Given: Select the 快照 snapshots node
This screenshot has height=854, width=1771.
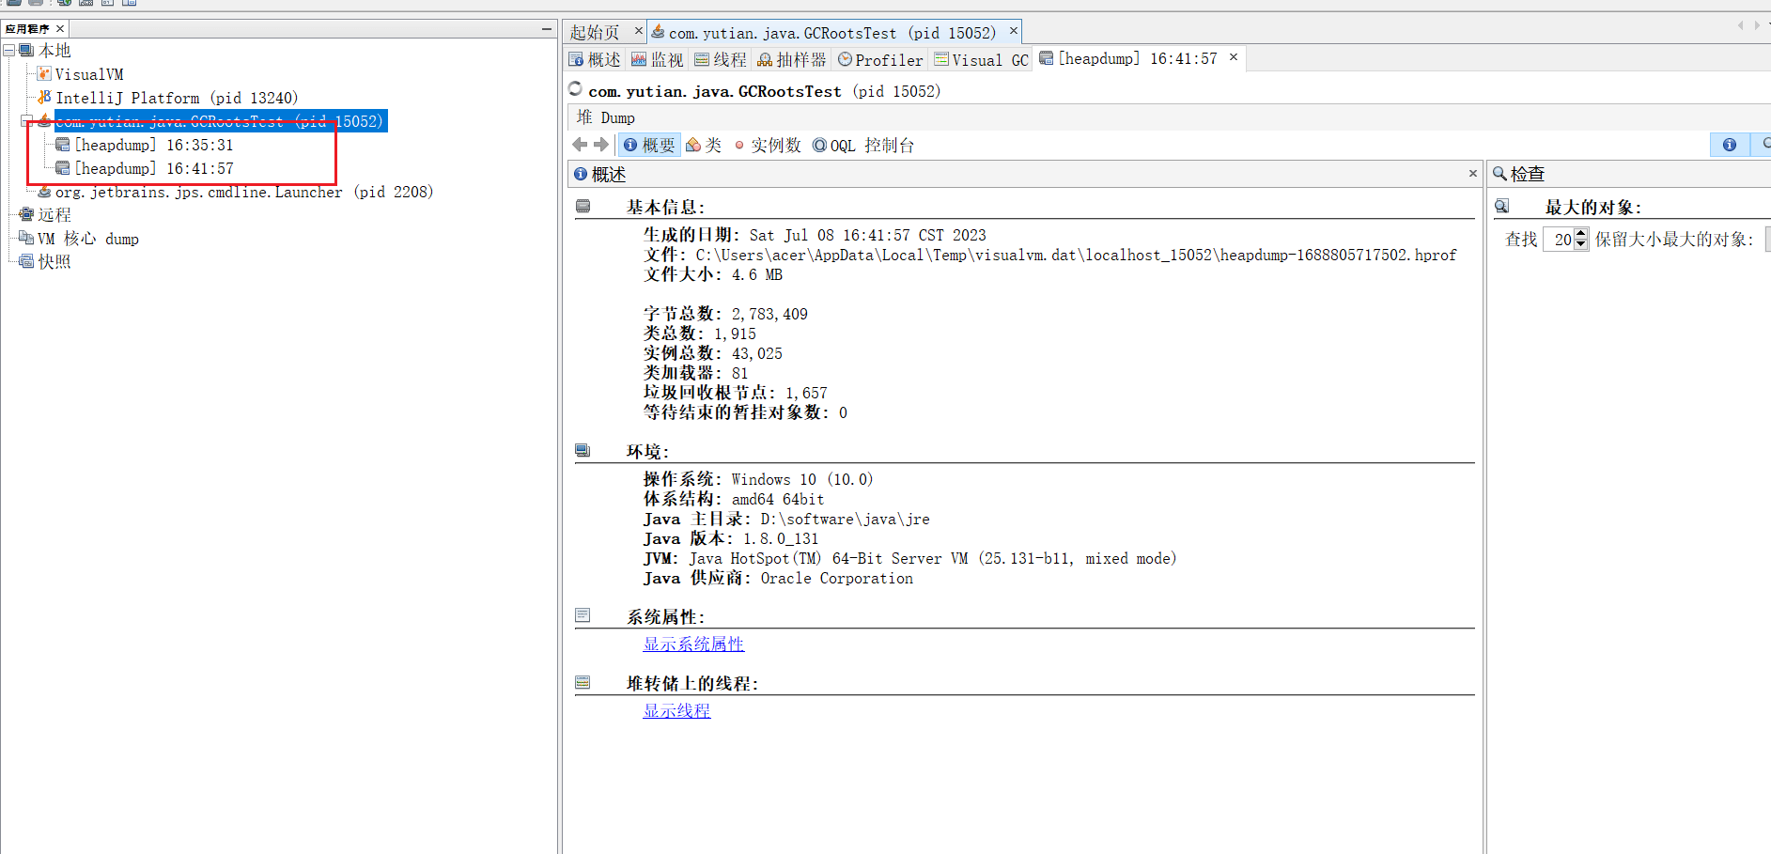Looking at the screenshot, I should pos(54,262).
